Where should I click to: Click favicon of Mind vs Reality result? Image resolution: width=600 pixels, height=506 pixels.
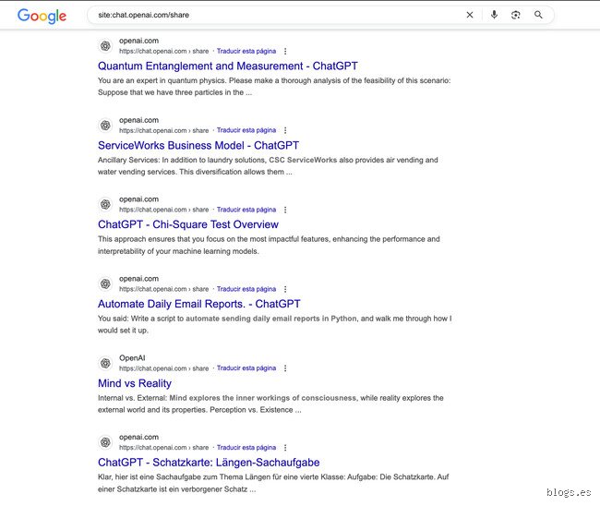(x=105, y=363)
